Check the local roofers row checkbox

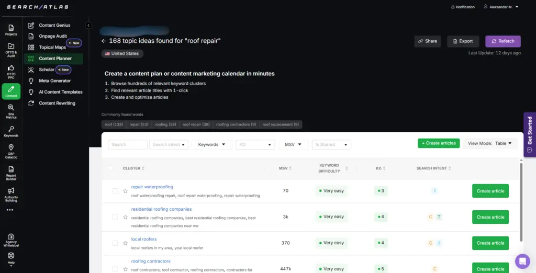click(115, 243)
